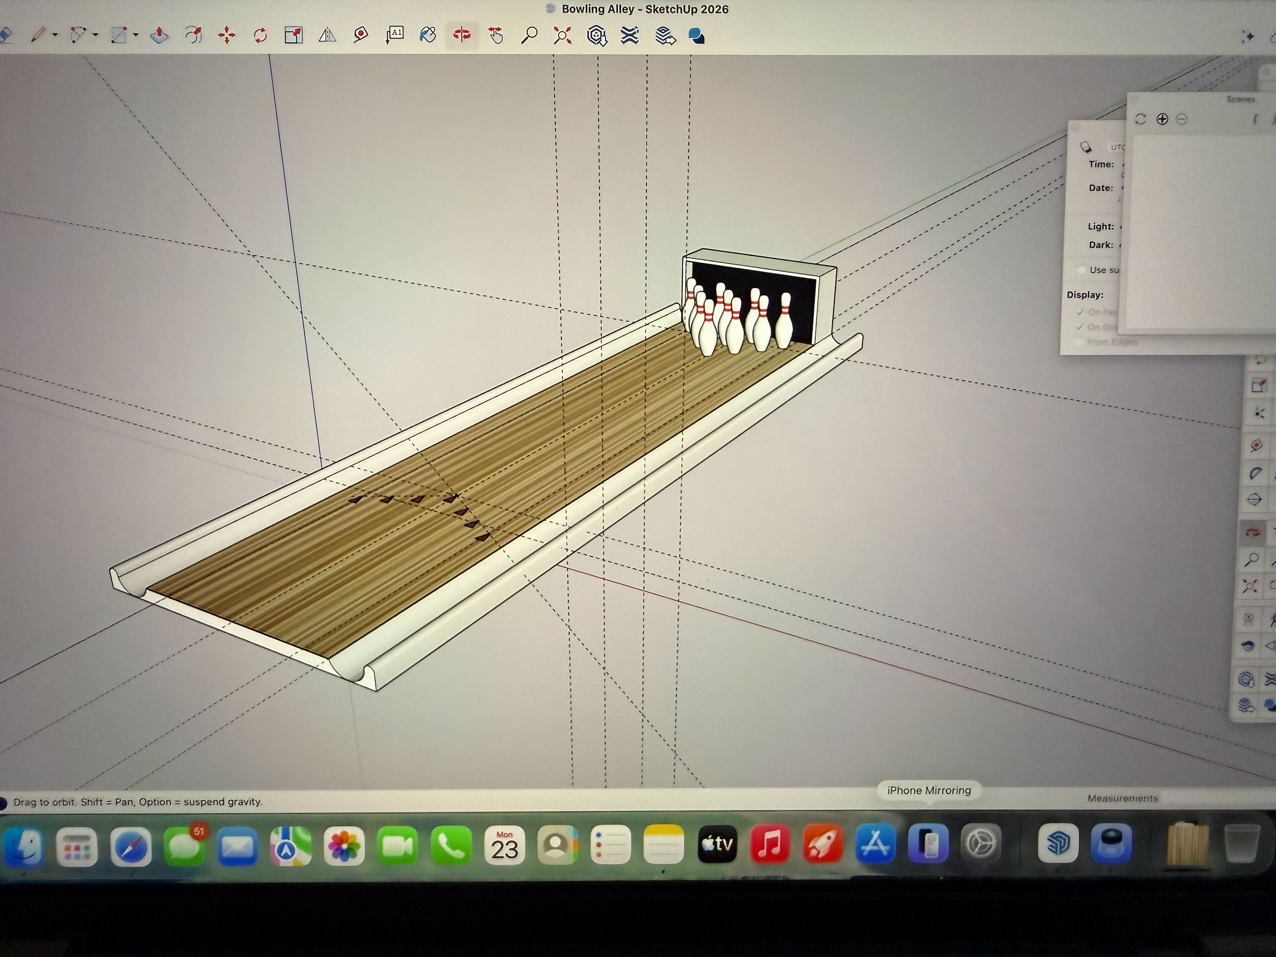Select the Move tool
The image size is (1276, 957).
(x=227, y=36)
